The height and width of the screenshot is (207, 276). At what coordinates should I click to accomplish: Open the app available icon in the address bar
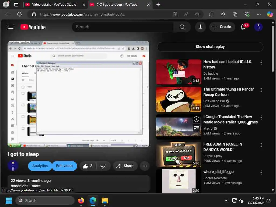(x=175, y=14)
